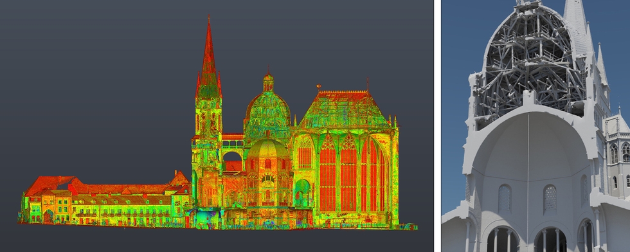Open the colored point cloud image
This screenshot has width=630, height=252.
pos(217,126)
